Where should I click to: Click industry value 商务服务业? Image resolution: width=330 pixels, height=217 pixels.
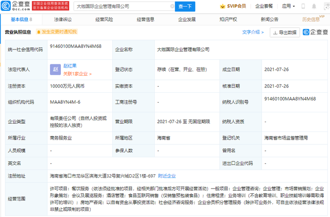click(x=61, y=138)
